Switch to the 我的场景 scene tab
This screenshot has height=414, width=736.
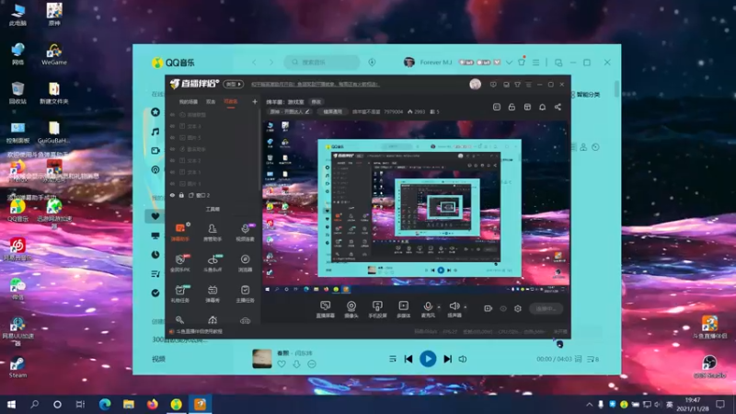coord(189,101)
